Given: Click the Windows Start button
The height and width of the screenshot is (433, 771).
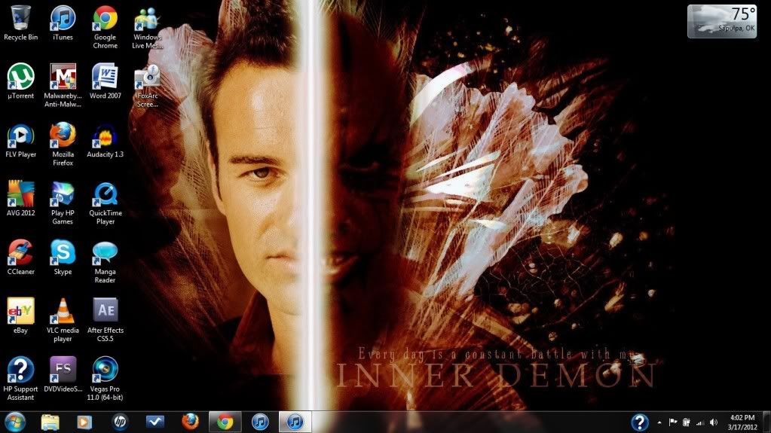Looking at the screenshot, I should (x=14, y=422).
